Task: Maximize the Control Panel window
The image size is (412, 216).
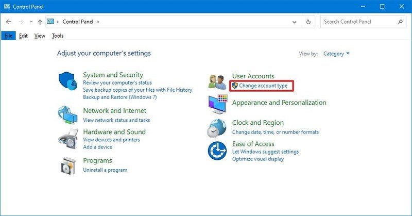Action: [382, 7]
